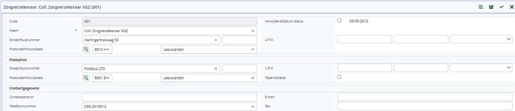Click the save floppy disk icon
515x111 pixels.
click(491, 7)
